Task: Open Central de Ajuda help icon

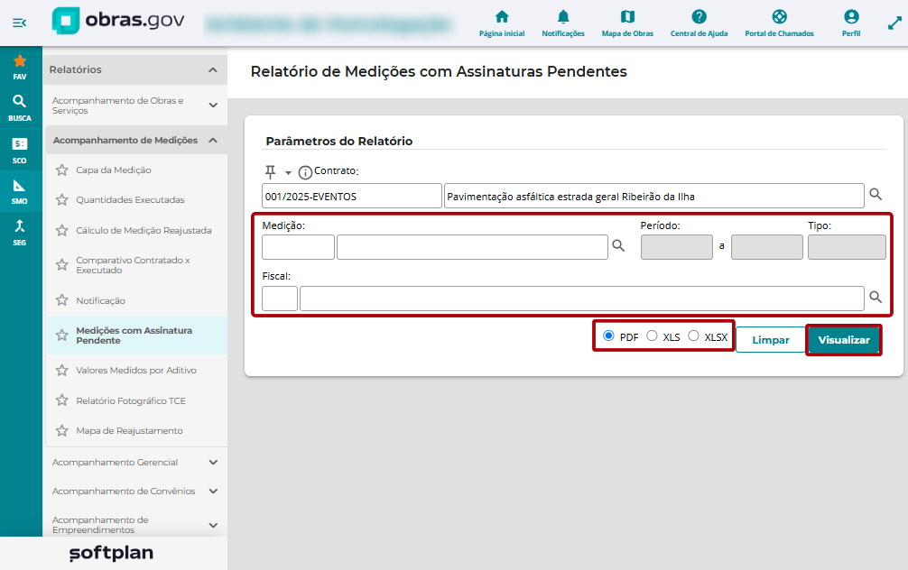Action: (x=699, y=23)
